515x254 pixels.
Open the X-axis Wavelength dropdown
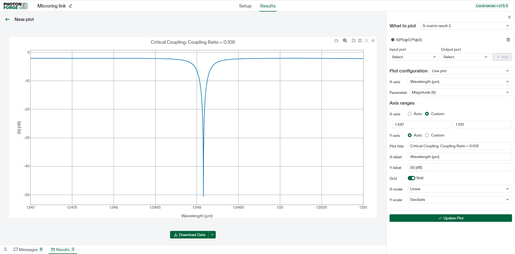pyautogui.click(x=460, y=82)
